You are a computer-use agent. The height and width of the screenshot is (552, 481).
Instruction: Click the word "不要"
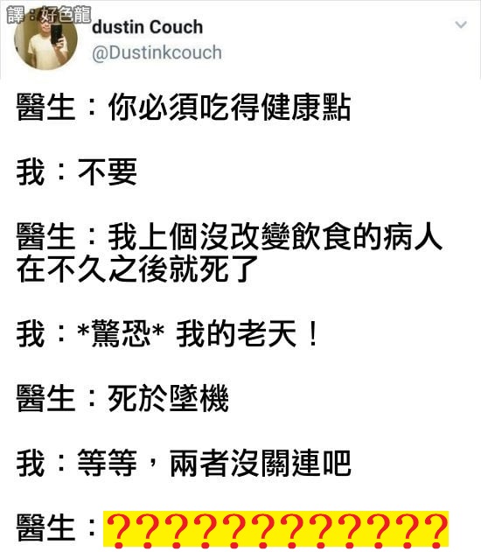108,171
